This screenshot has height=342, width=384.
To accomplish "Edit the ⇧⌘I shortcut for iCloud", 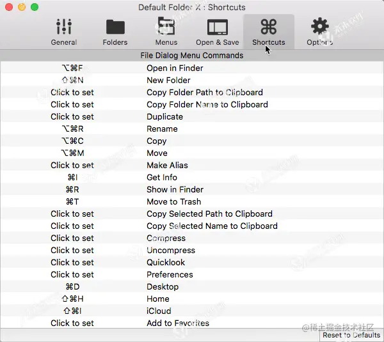I will point(72,311).
